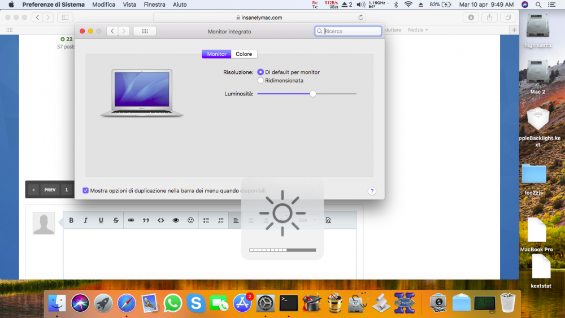
Task: Reload page in Safari address bar
Action: pos(360,18)
